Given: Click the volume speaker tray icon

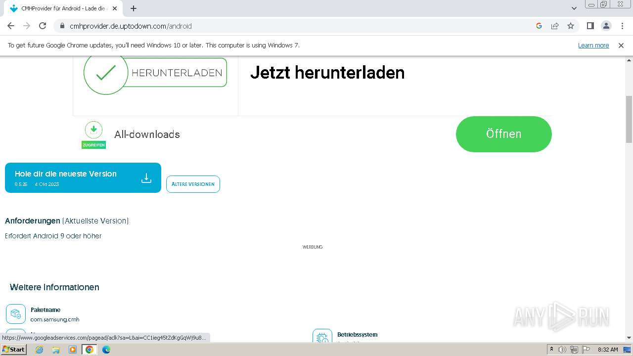Looking at the screenshot, I should (562, 350).
